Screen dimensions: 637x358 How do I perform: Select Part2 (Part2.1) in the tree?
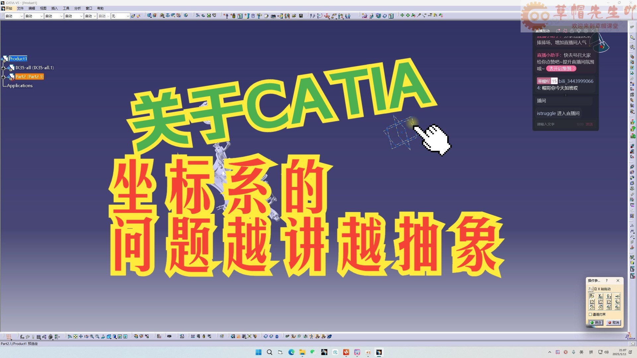pyautogui.click(x=29, y=77)
